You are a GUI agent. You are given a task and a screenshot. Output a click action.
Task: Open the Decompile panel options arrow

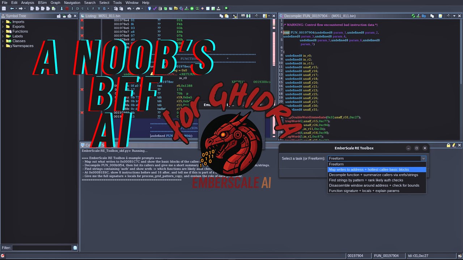[x=455, y=16]
